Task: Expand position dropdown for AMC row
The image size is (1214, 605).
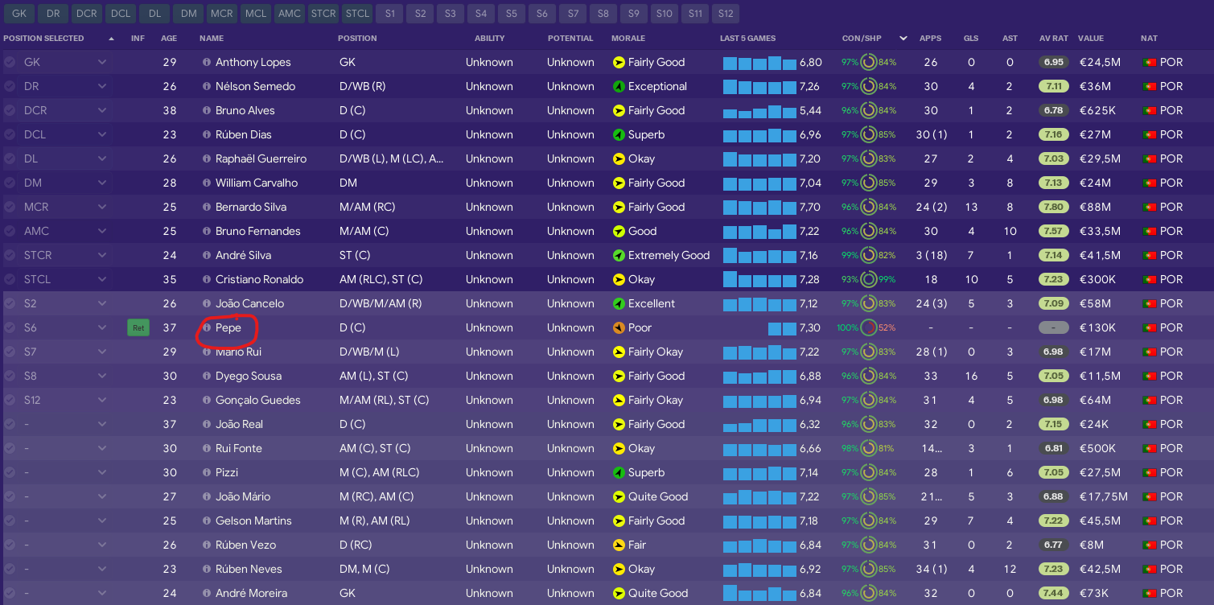Action: pyautogui.click(x=102, y=231)
